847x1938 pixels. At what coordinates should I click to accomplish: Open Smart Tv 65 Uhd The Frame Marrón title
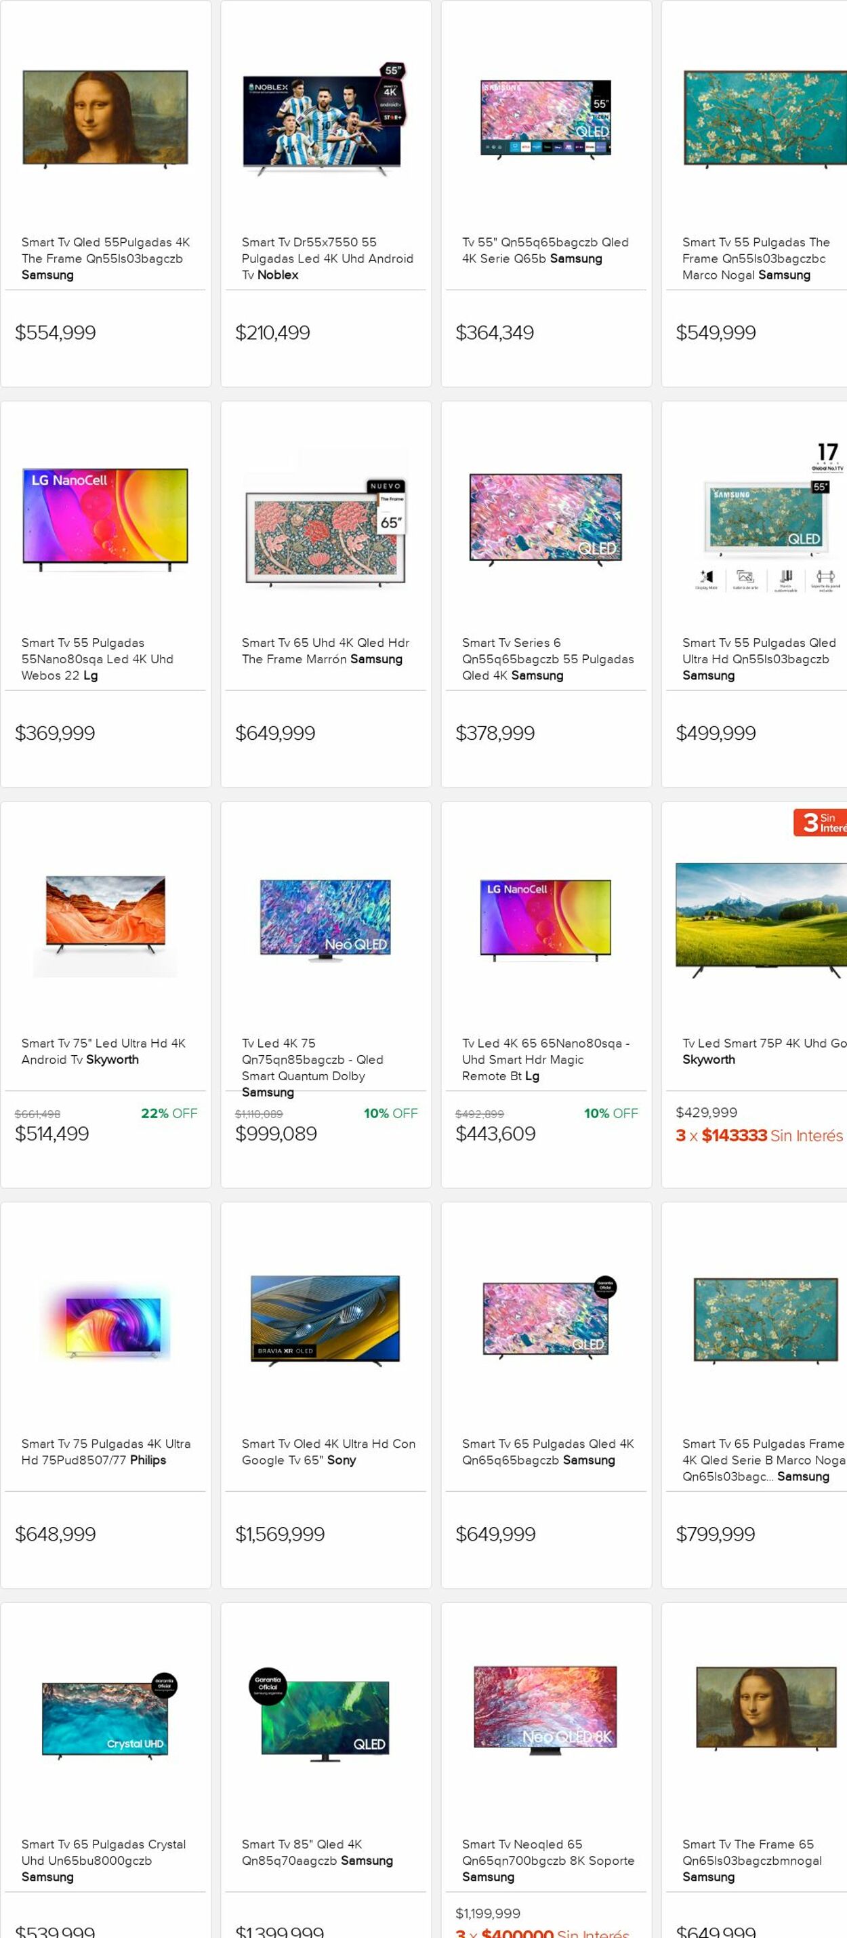(x=325, y=651)
